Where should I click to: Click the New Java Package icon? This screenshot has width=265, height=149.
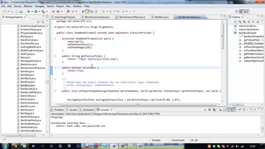[x=53, y=12]
